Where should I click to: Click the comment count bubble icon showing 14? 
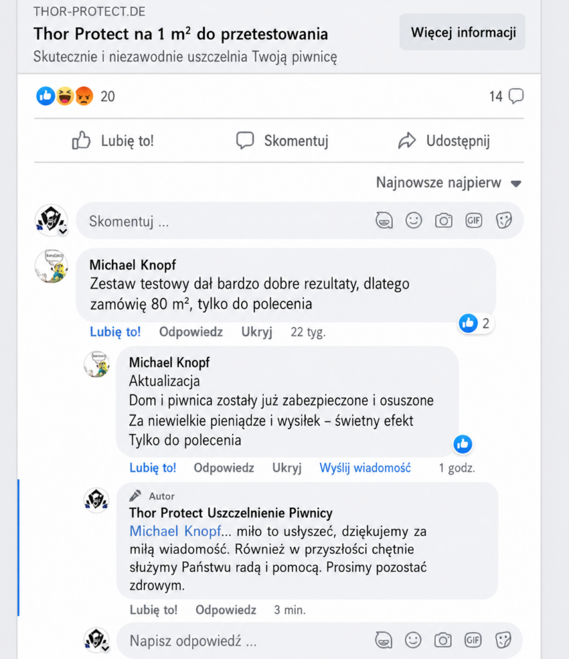point(516,96)
